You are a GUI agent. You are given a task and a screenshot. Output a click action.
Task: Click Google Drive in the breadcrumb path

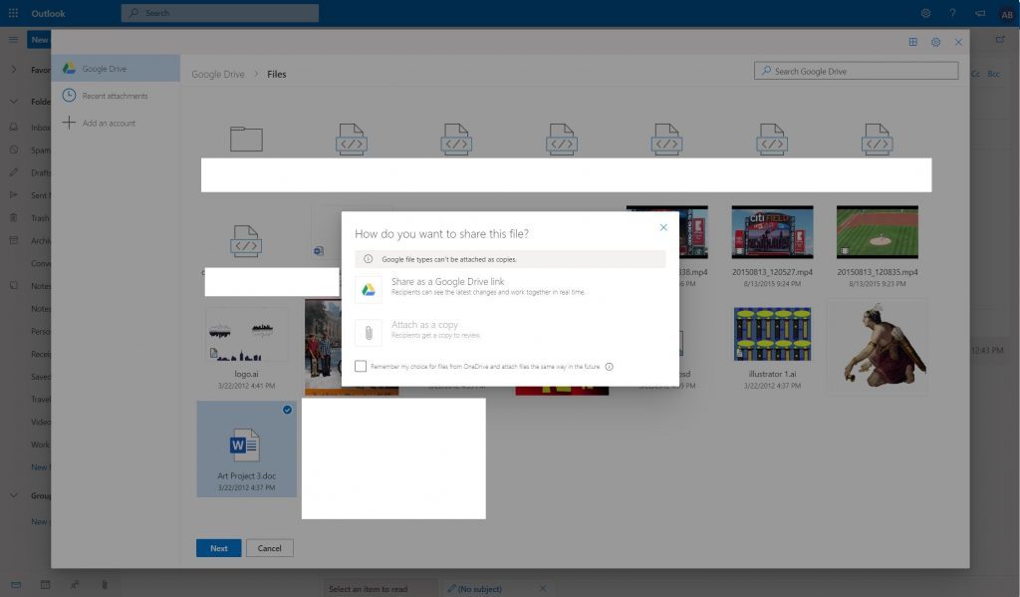tap(217, 74)
